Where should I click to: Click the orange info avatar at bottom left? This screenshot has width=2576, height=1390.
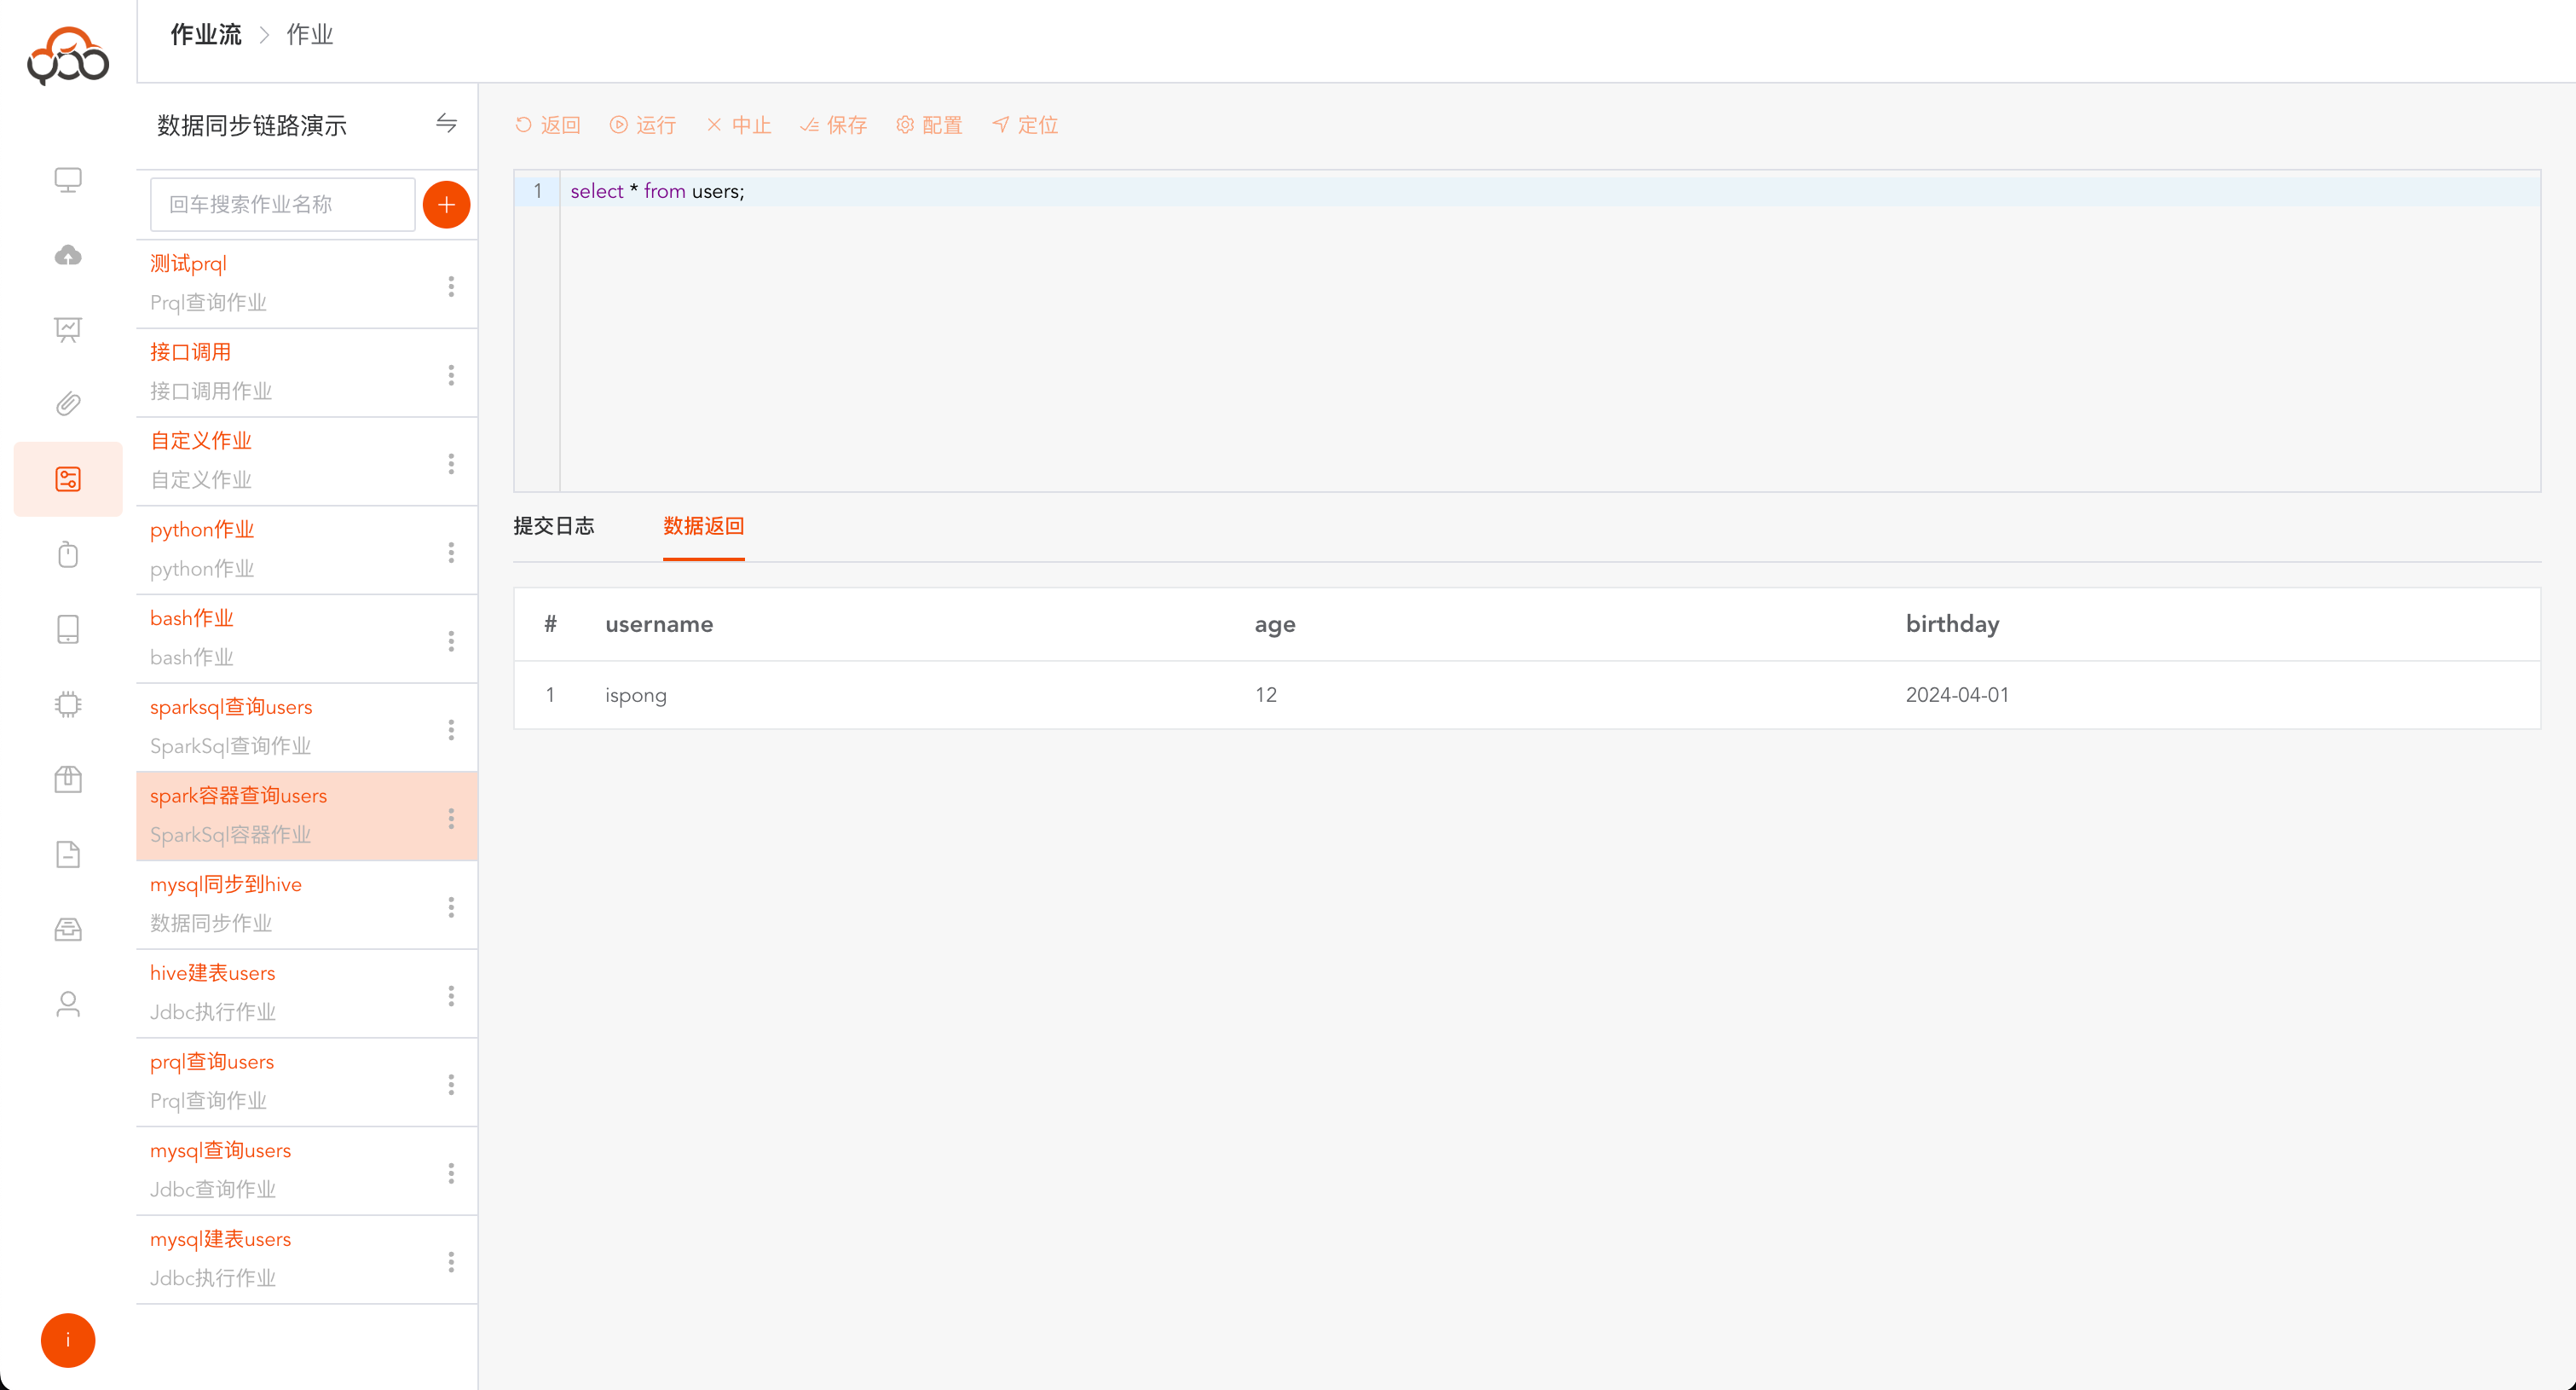(x=68, y=1339)
